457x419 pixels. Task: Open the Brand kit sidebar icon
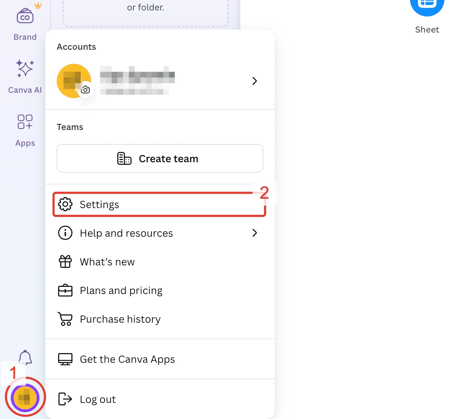tap(25, 17)
